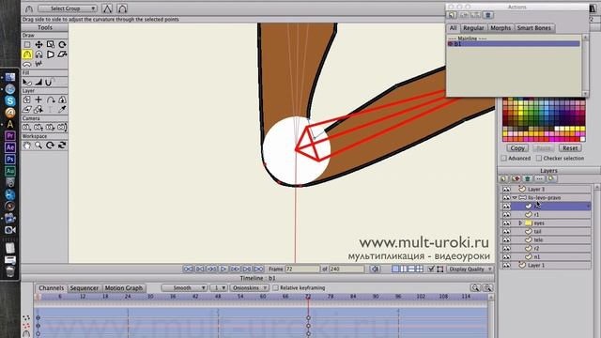Select the Translate Points tool
601x338 pixels.
click(39, 45)
